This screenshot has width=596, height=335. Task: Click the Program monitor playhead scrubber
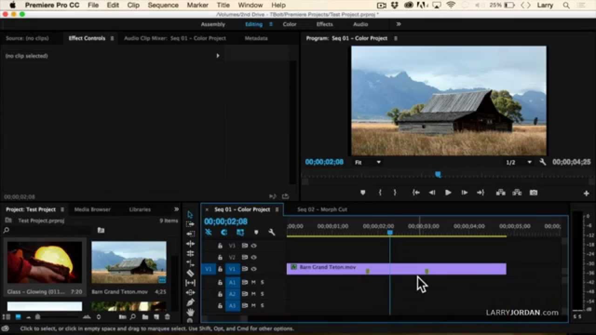coord(438,174)
